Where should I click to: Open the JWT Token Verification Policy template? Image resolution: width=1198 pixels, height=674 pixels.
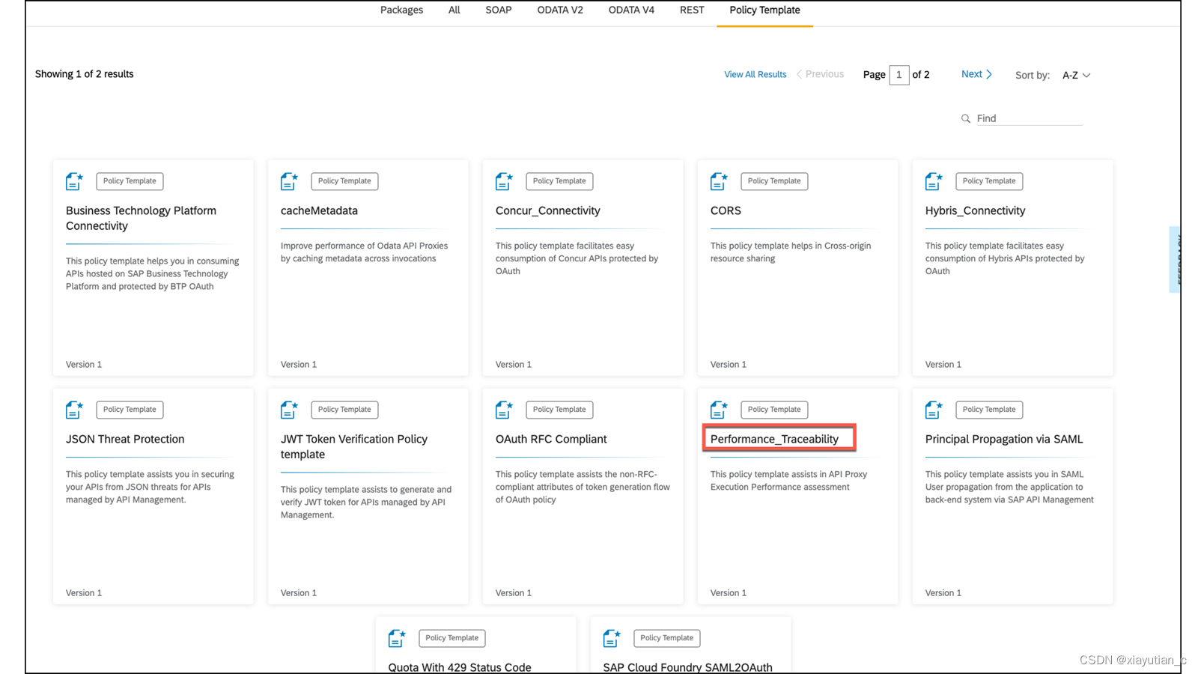(353, 446)
